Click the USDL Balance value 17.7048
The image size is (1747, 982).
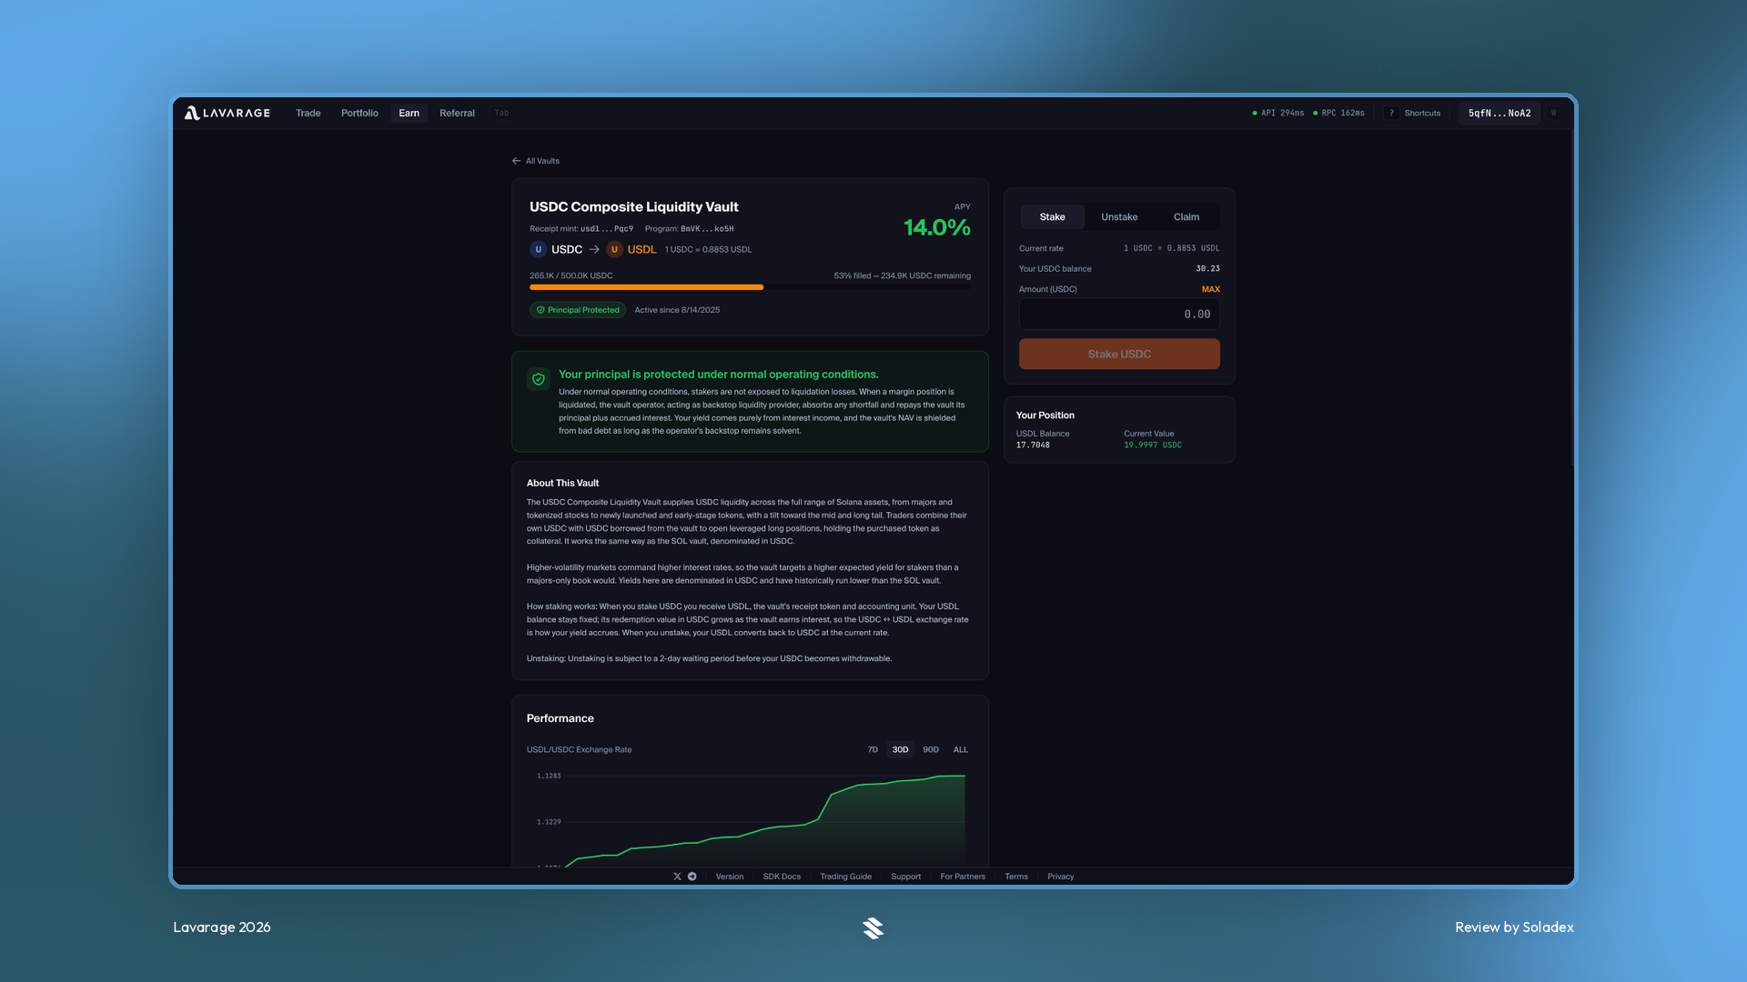pos(1033,446)
